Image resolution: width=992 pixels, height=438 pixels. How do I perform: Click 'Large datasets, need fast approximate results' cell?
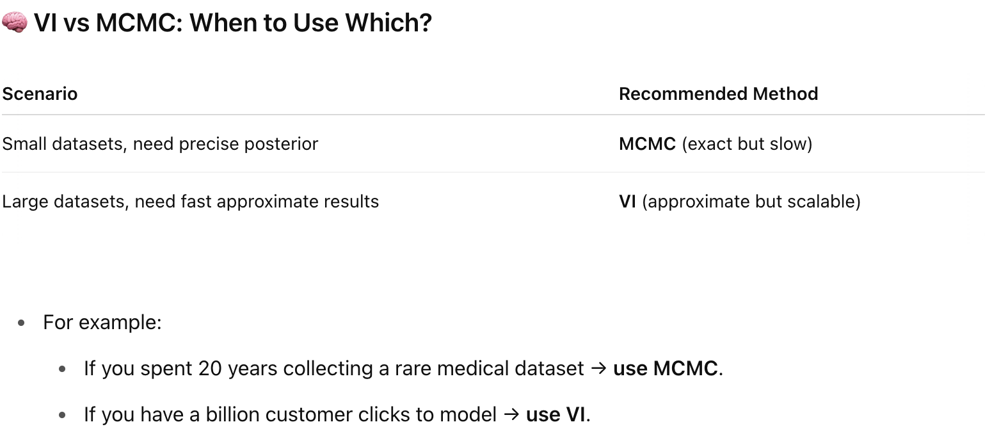coord(191,201)
